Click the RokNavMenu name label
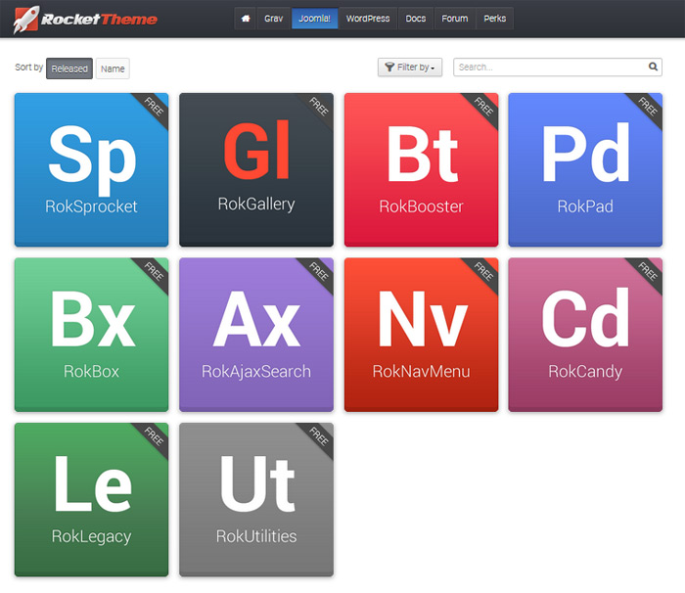This screenshot has width=685, height=593. point(421,372)
